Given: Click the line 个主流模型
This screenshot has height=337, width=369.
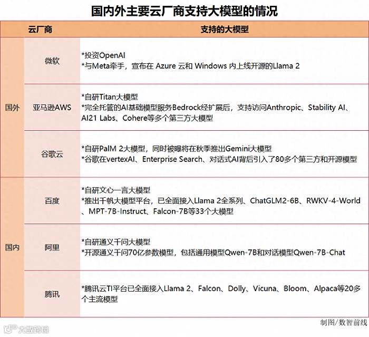Looking at the screenshot, I should click(100, 299).
